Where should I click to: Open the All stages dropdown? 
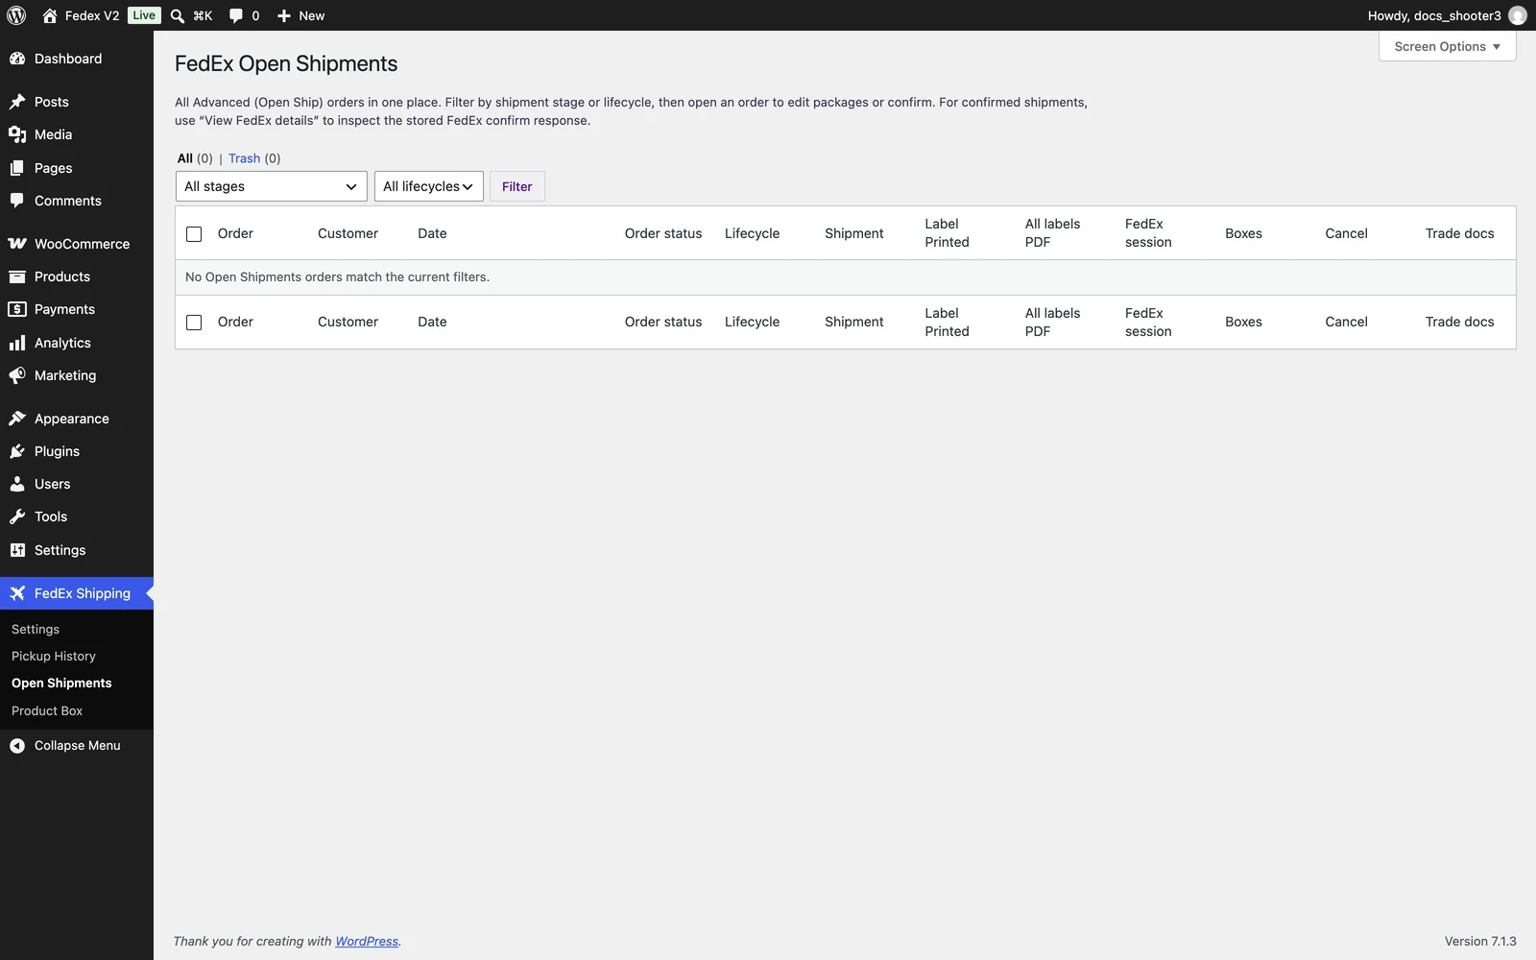[272, 186]
